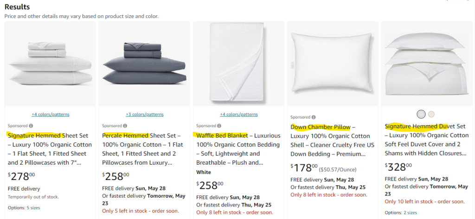
Task: Open +4 colors/patterns under the white sheet set
Action: click(x=51, y=115)
